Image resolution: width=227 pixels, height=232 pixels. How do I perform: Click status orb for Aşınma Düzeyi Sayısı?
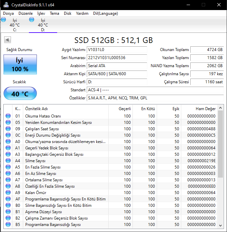pyautogui.click(x=8, y=212)
